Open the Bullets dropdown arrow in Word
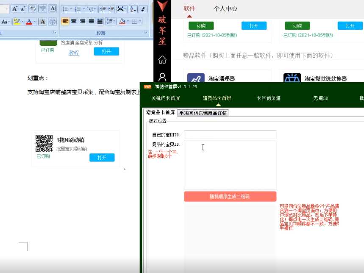Image resolution: width=364 pixels, height=273 pixels. click(71, 9)
